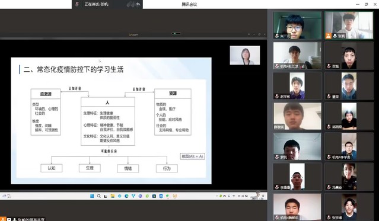The width and height of the screenshot is (379, 221).
Task: Select the presenter's small floating video thumbnail
Action: coord(245,55)
